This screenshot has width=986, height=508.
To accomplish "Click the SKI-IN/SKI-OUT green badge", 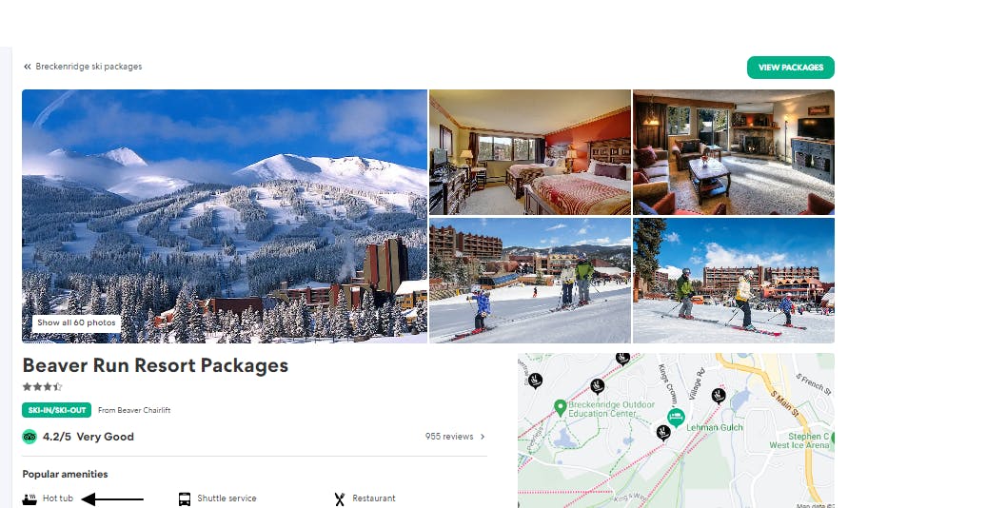I will [56, 410].
